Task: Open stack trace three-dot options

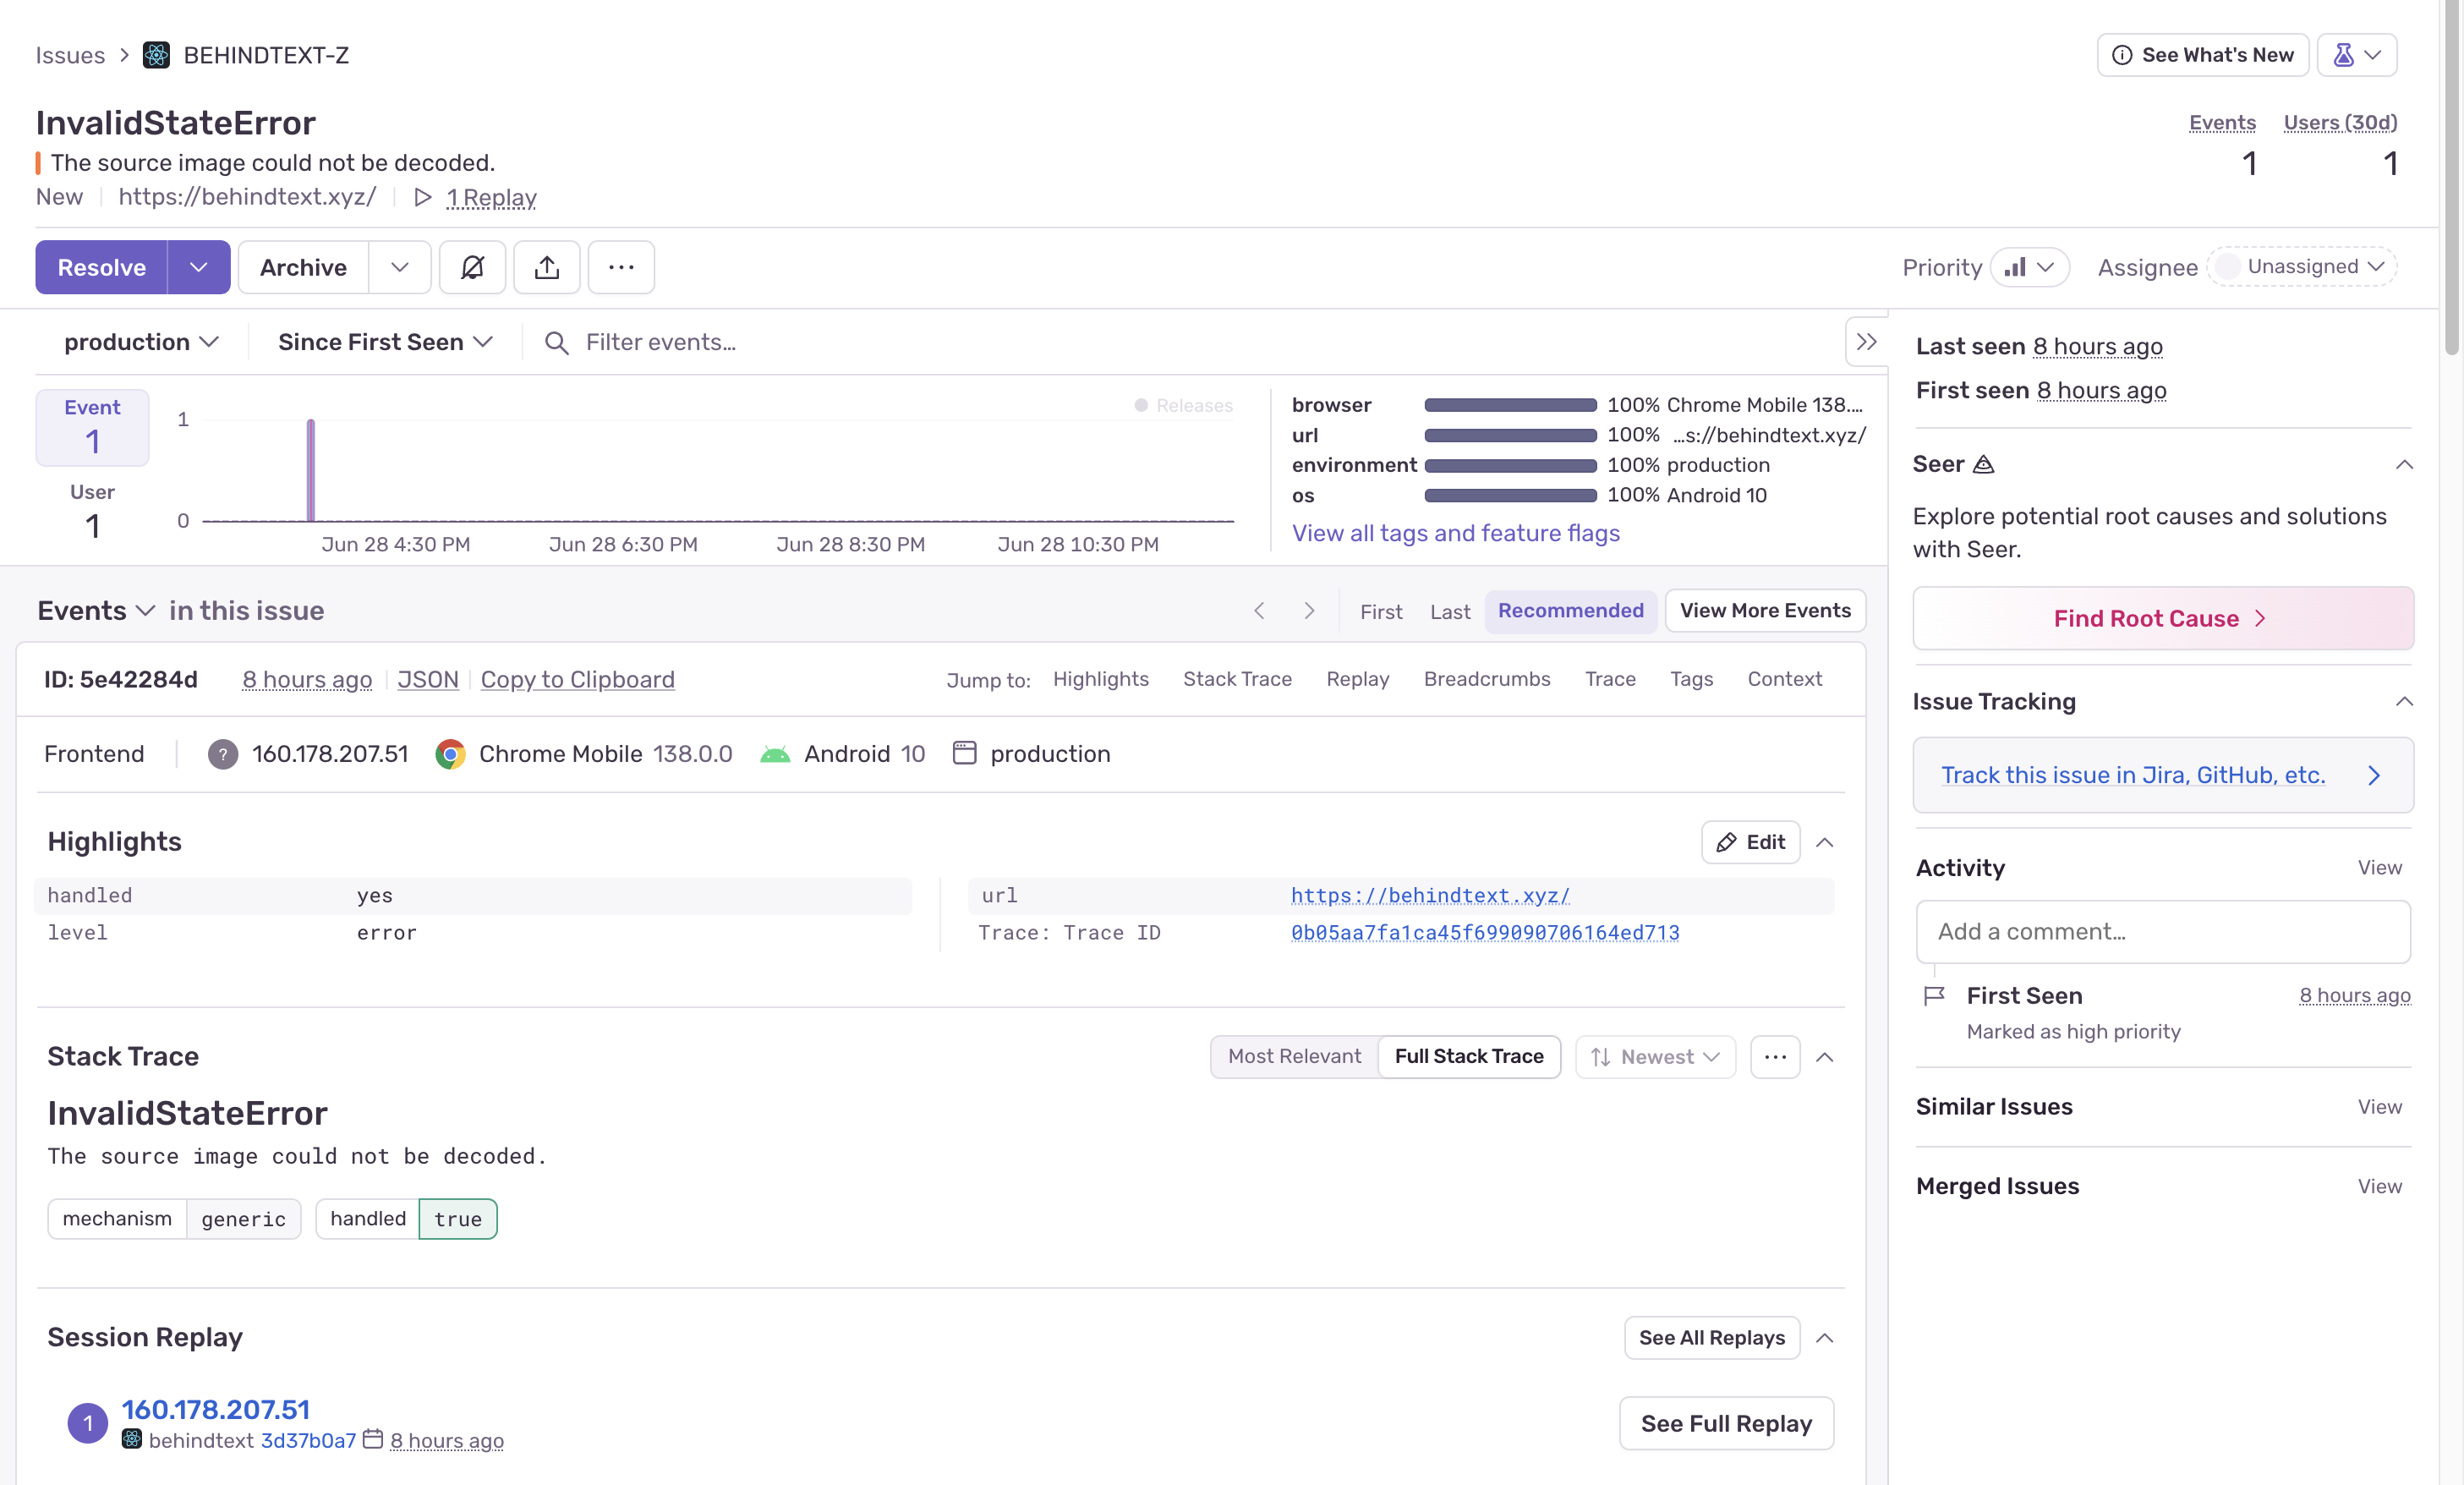Action: tap(1775, 1057)
